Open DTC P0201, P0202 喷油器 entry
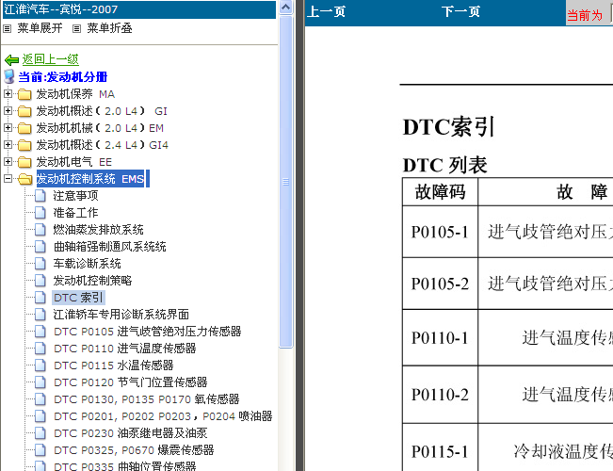 [163, 416]
